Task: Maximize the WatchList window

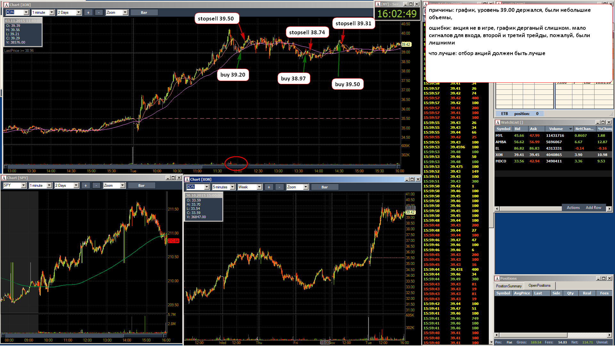Action: (x=603, y=122)
